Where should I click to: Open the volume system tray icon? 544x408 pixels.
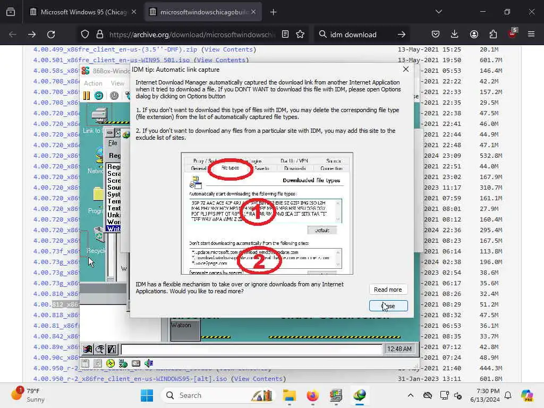pyautogui.click(x=458, y=395)
